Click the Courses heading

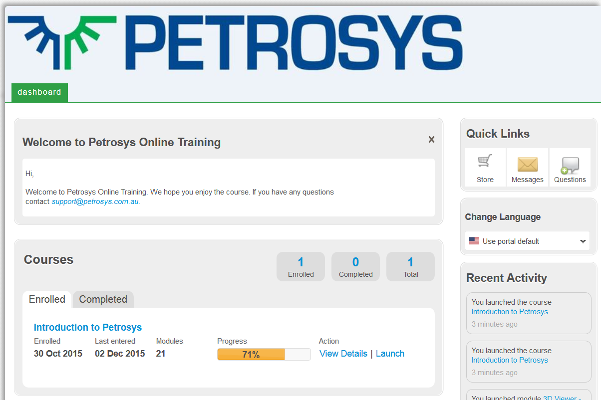(48, 259)
